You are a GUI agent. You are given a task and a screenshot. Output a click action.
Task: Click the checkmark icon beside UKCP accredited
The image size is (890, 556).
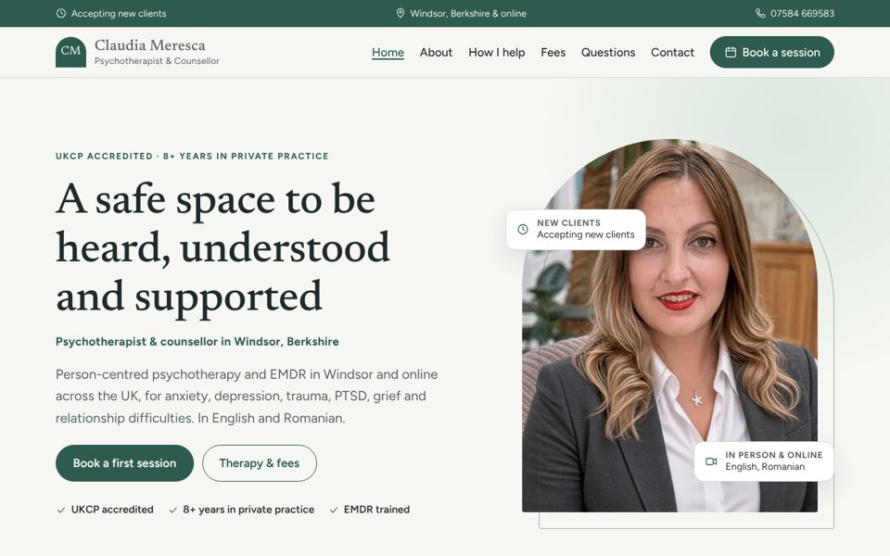[61, 510]
